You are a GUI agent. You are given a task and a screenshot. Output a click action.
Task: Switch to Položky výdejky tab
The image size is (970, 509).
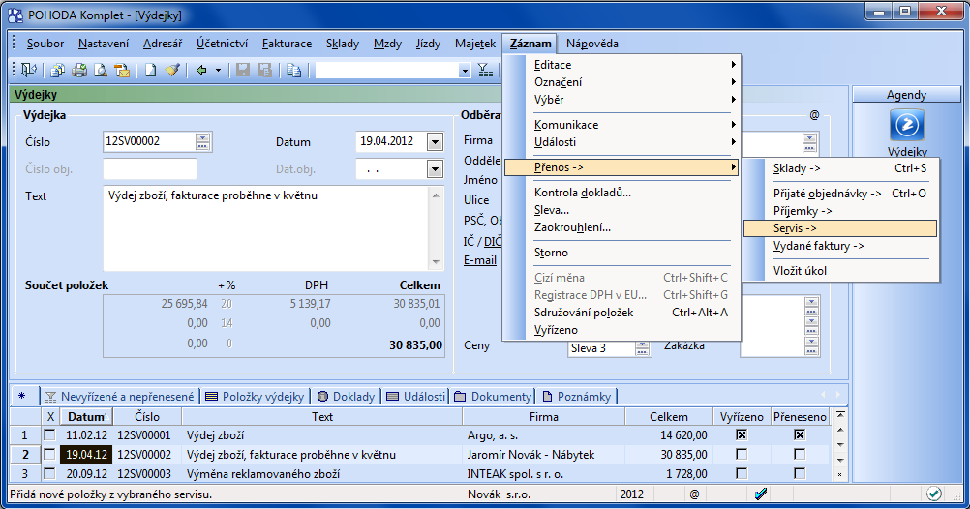click(255, 397)
